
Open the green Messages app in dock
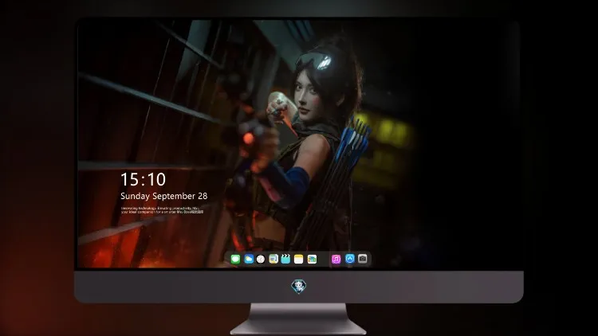235,259
